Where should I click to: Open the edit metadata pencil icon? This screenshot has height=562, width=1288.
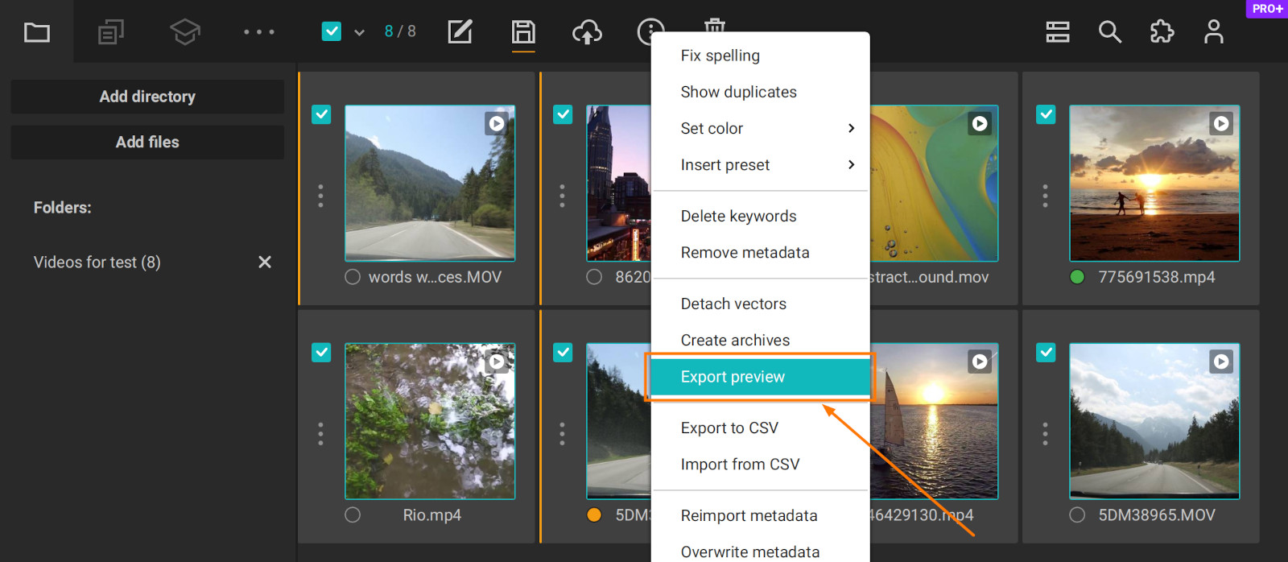(460, 32)
